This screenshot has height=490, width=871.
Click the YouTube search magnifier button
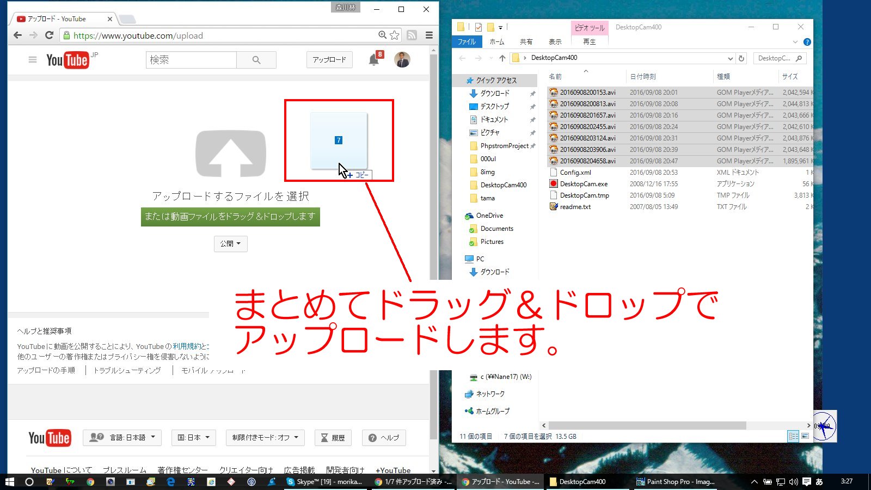(256, 60)
